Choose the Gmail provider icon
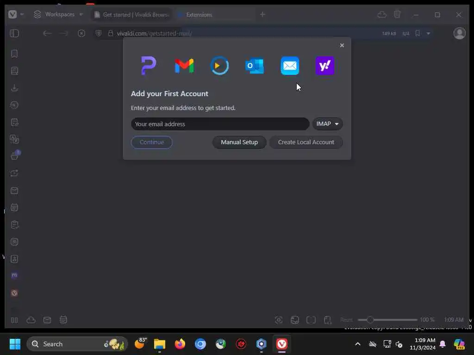Viewport: 474px width, 355px height. 184,66
